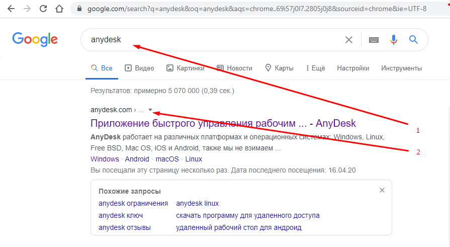This screenshot has width=450, height=247.
Task: Open the browser home page icon
Action: click(59, 9)
